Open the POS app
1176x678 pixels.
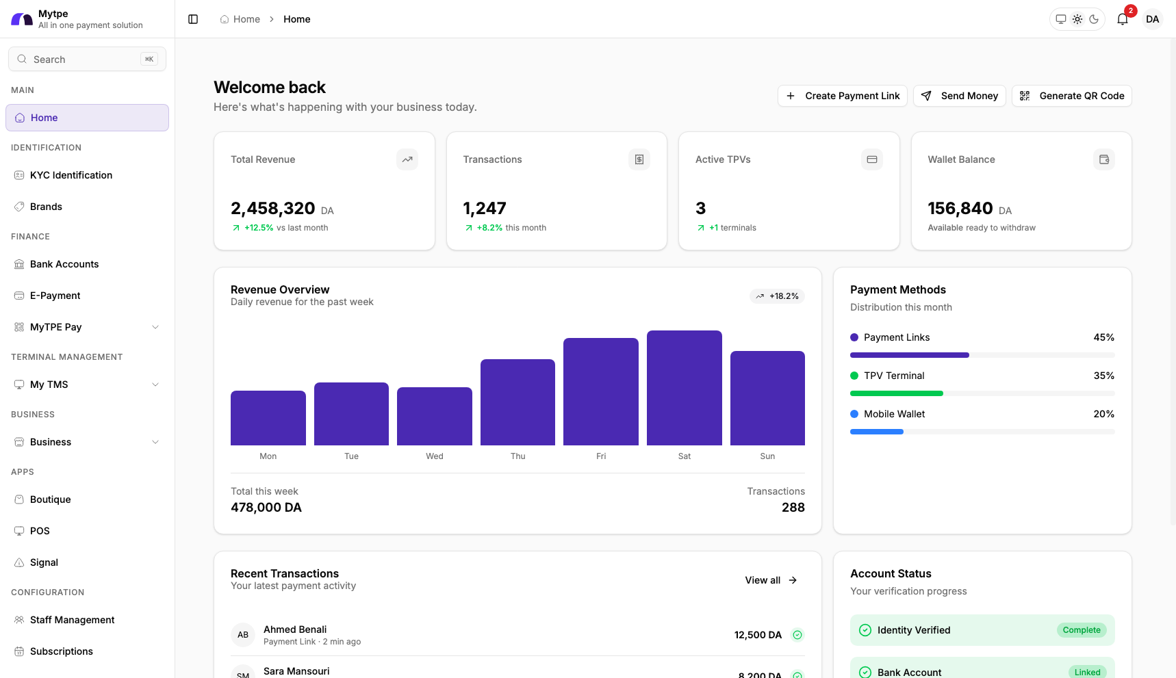pyautogui.click(x=40, y=531)
